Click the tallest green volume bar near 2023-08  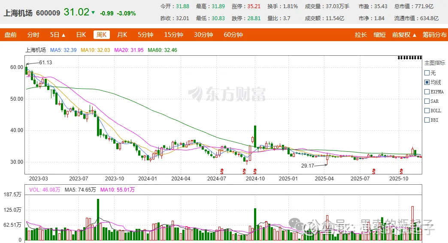coord(98,219)
